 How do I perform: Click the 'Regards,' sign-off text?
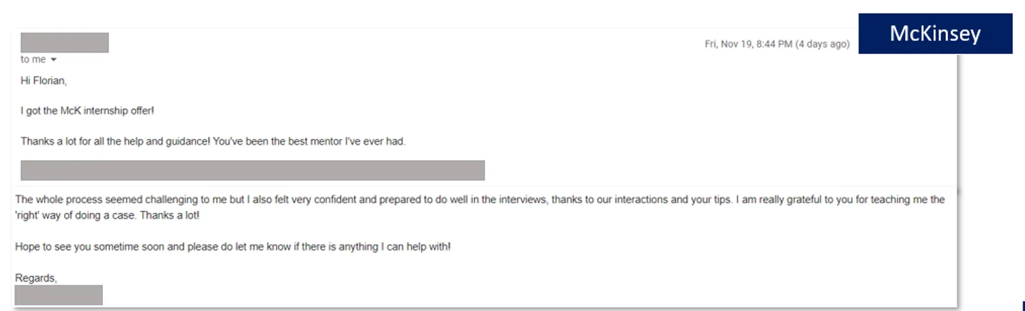pos(36,278)
